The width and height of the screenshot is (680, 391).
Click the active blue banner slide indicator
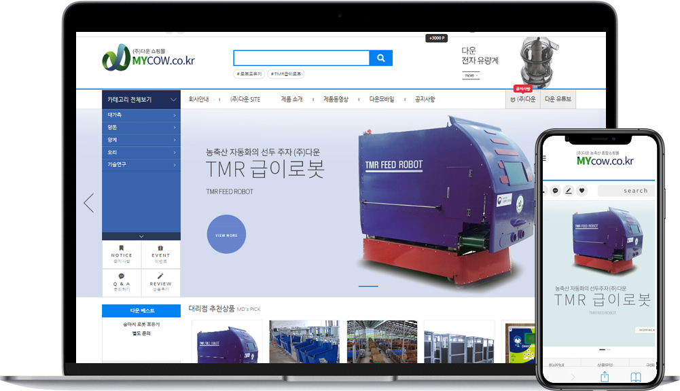[368, 286]
